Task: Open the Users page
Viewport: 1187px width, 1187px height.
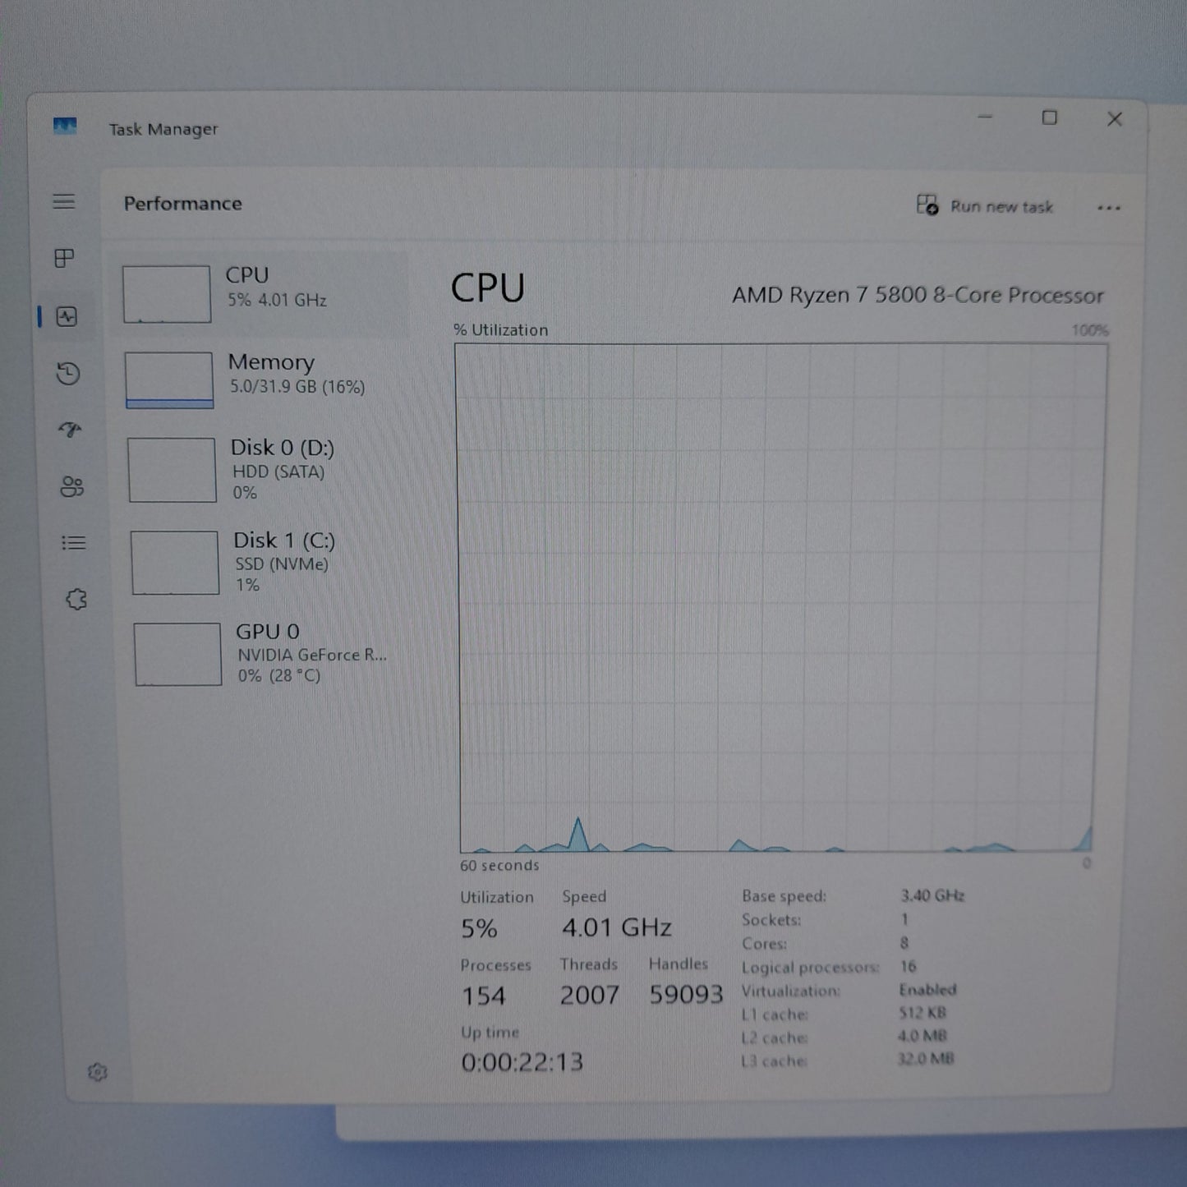Action: [x=74, y=486]
